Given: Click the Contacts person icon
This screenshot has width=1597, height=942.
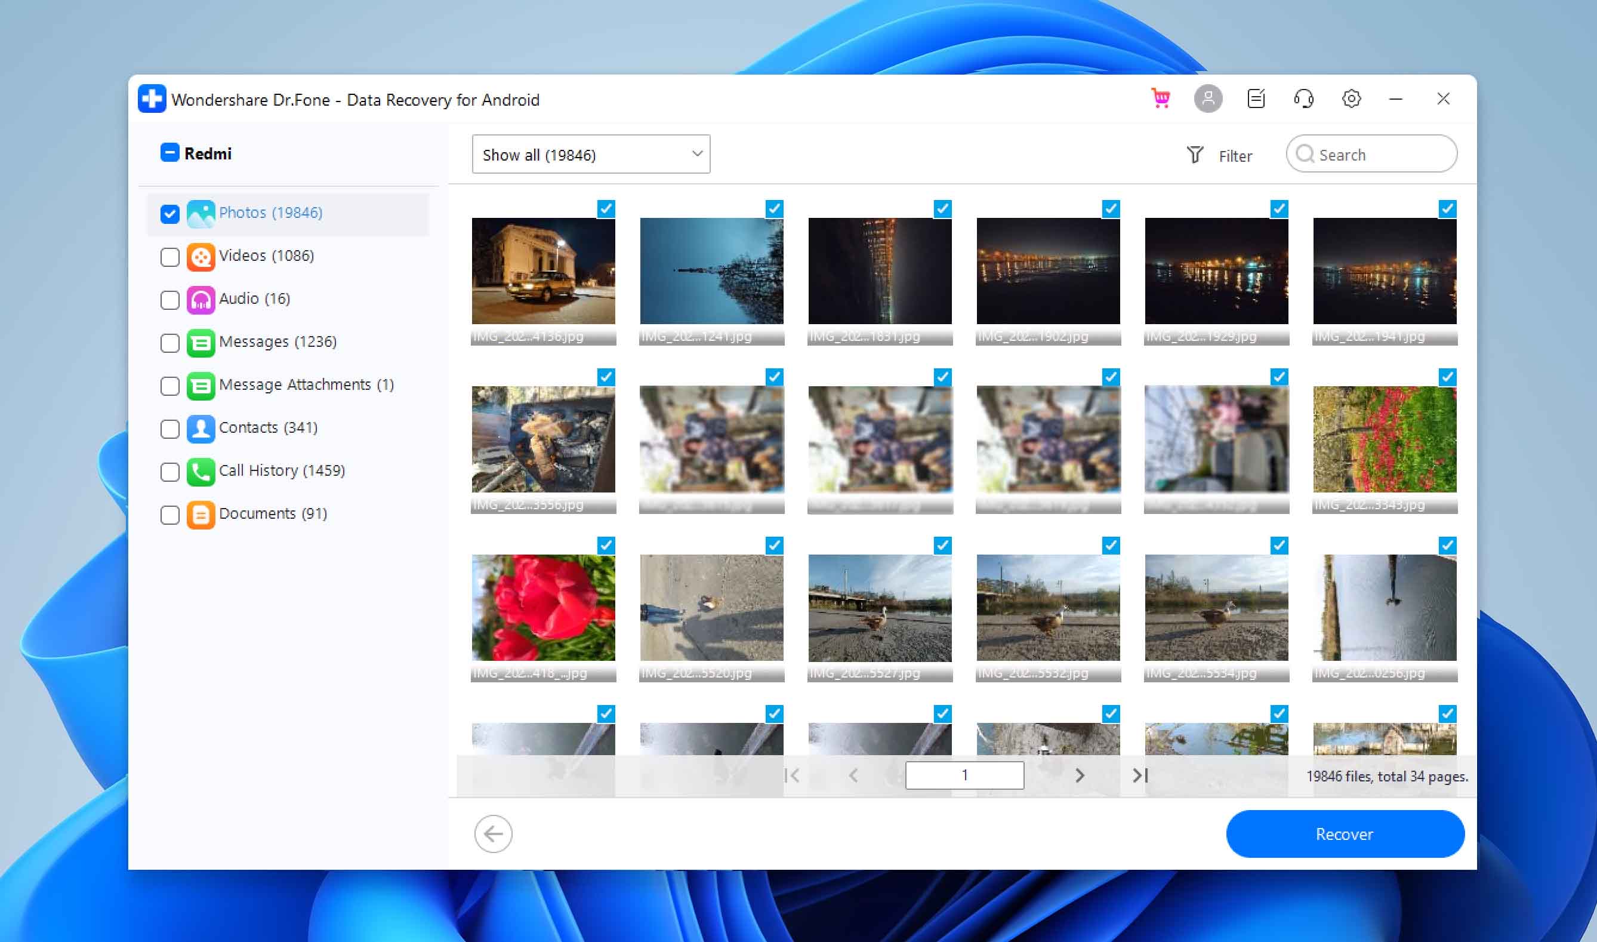Looking at the screenshot, I should coord(201,429).
